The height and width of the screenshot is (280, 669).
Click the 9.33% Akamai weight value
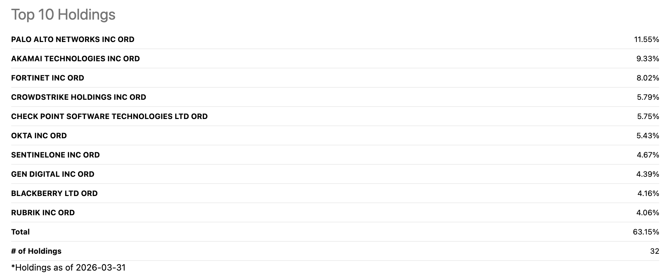pos(647,59)
